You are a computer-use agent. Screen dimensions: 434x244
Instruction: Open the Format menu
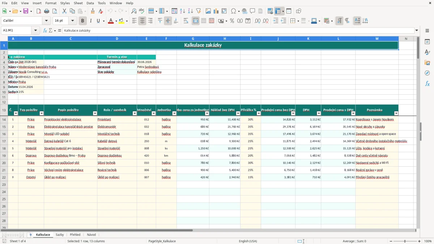(51, 3)
